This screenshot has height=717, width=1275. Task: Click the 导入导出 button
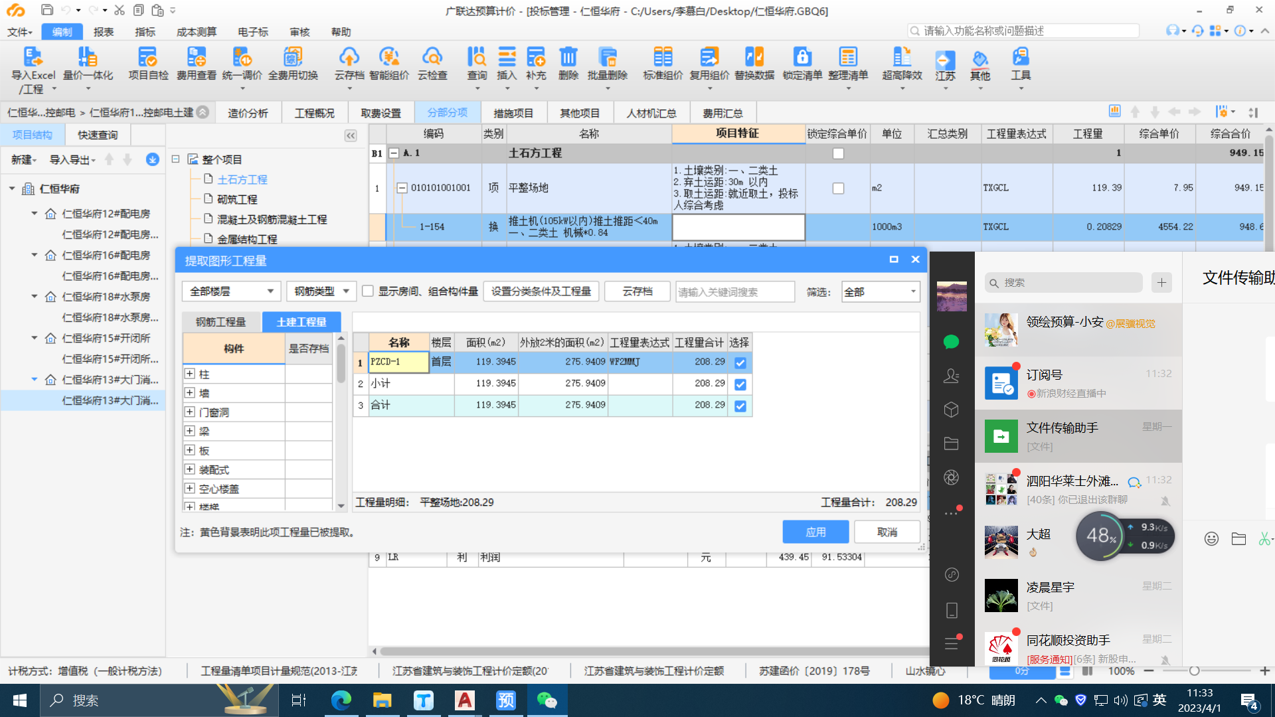pyautogui.click(x=72, y=159)
